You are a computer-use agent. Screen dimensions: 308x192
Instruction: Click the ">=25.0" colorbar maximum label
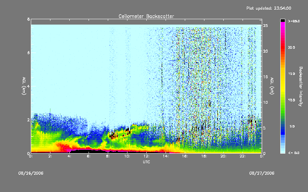coord(294,21)
